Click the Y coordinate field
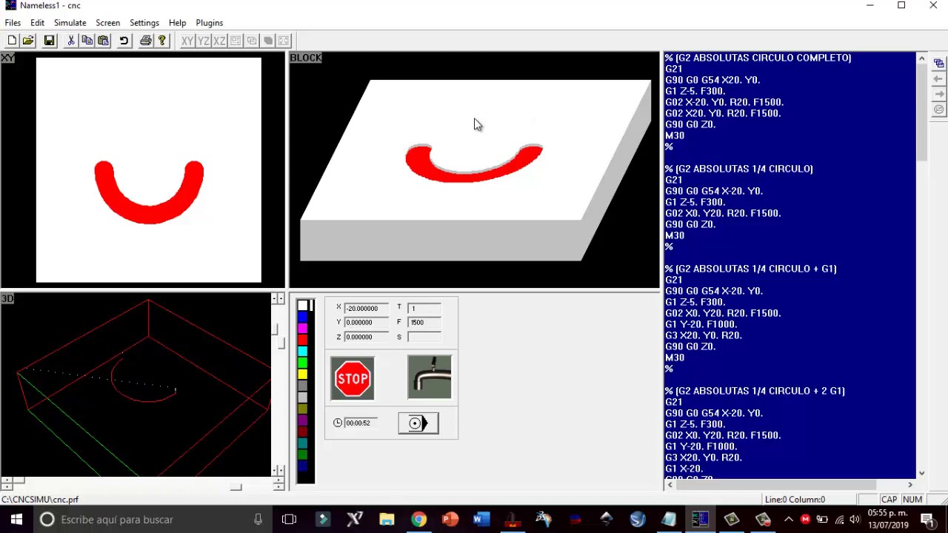The width and height of the screenshot is (948, 533). 366,322
